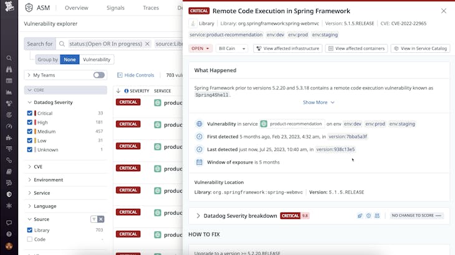
Task: Open the binoculars Watchdog icon in the sidebar
Action: click(x=9, y=70)
